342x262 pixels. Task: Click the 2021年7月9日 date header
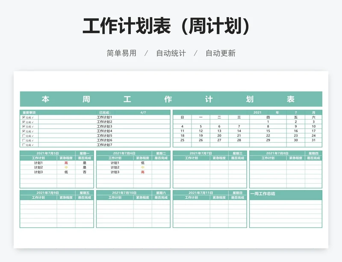click(x=47, y=193)
